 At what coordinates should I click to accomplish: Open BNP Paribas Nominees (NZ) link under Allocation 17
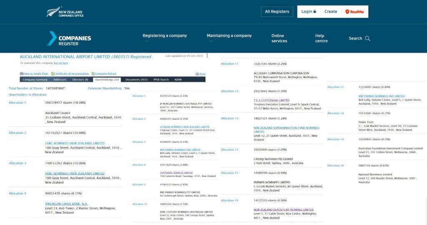[x=382, y=96]
